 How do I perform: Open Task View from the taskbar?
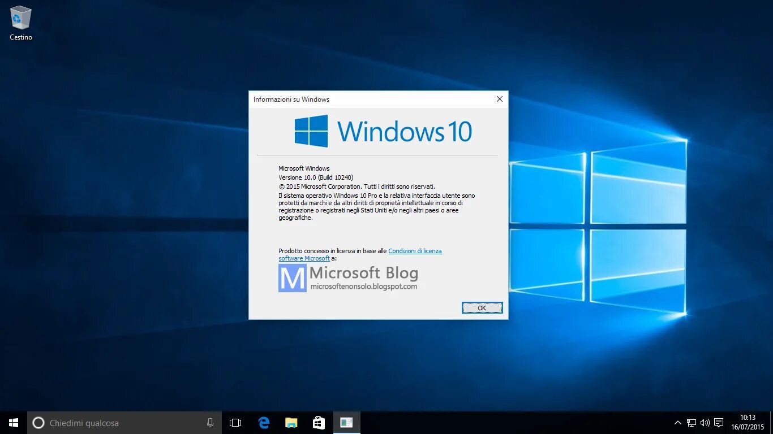coord(235,423)
